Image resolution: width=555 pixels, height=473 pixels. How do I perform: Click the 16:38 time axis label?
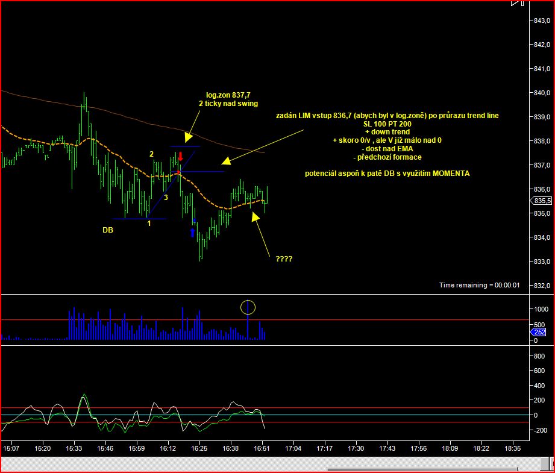coord(230,448)
